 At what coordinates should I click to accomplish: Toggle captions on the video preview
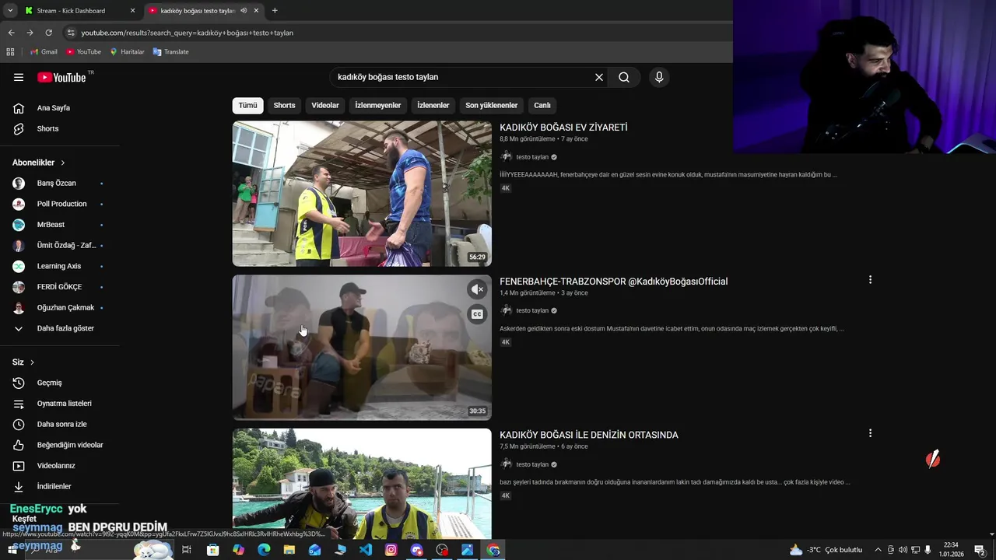click(477, 314)
